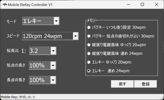This screenshot has width=164, height=100.
Task: Maximize the Mobile EleKey Controller window
Action: pyautogui.click(x=142, y=4)
